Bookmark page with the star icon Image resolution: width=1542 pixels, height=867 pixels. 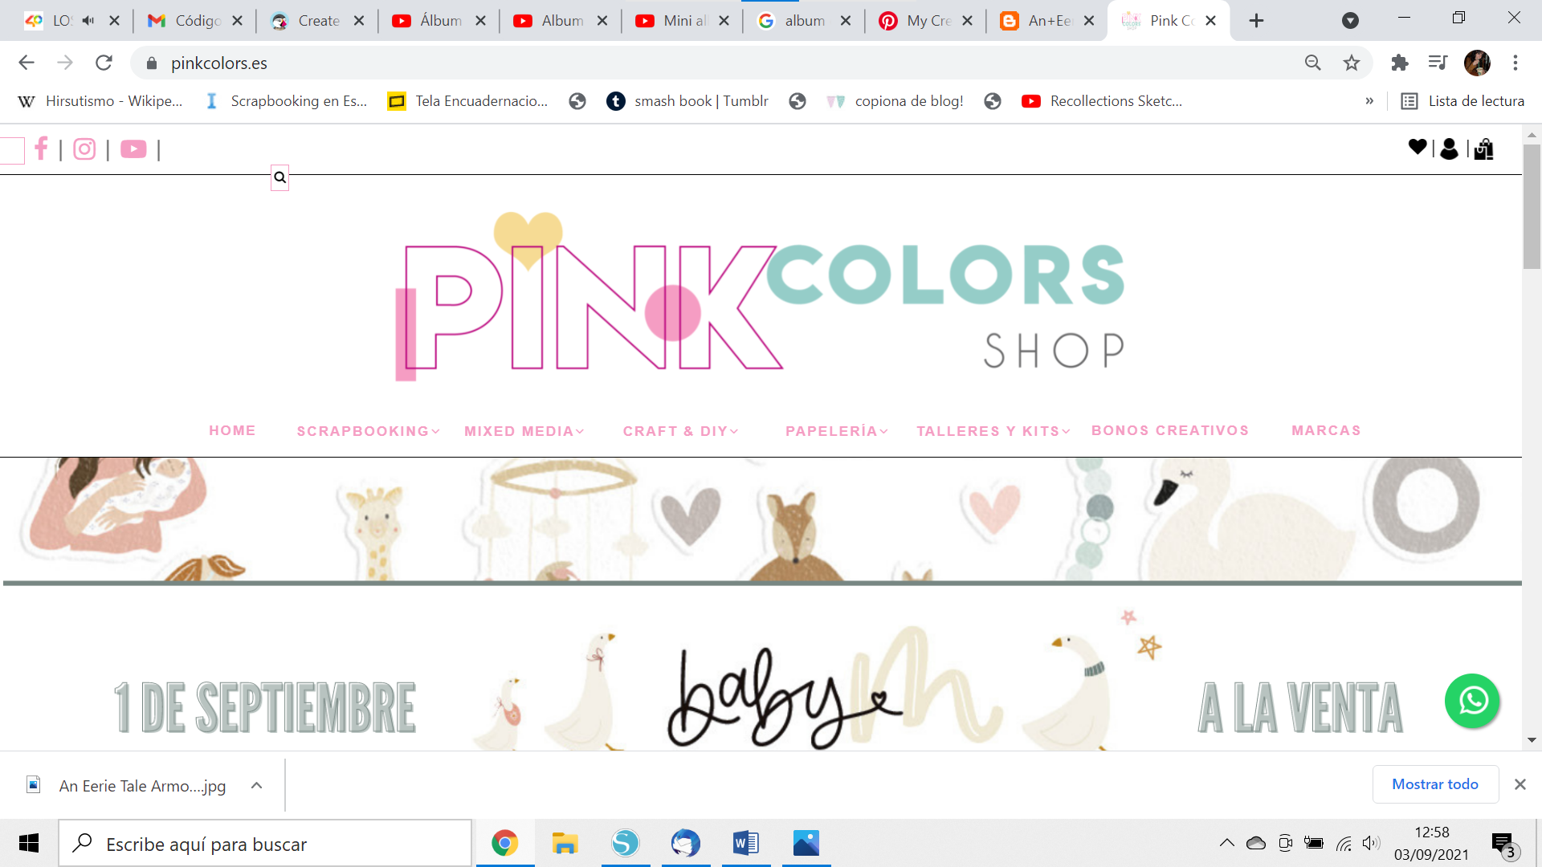pos(1352,63)
